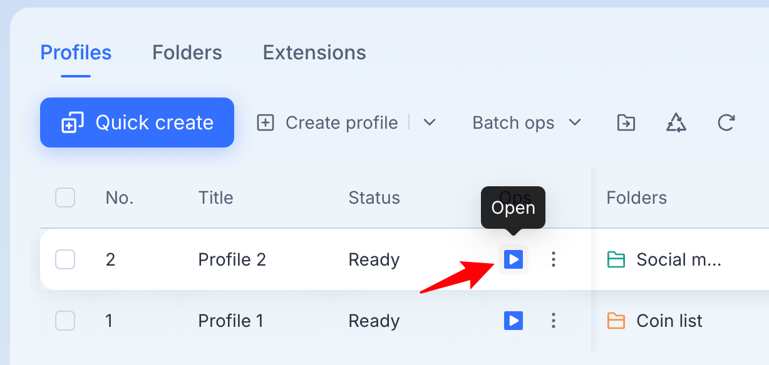
Task: Click the green Social m... folder icon
Action: coord(616,259)
